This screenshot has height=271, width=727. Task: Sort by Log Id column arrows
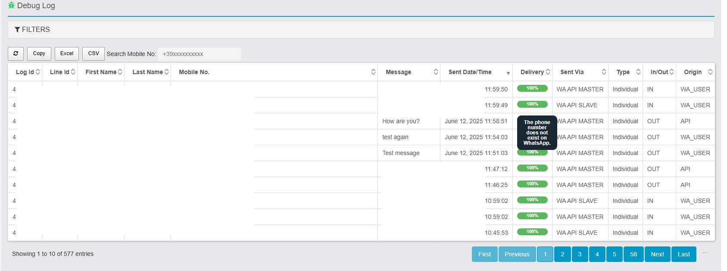tap(38, 72)
